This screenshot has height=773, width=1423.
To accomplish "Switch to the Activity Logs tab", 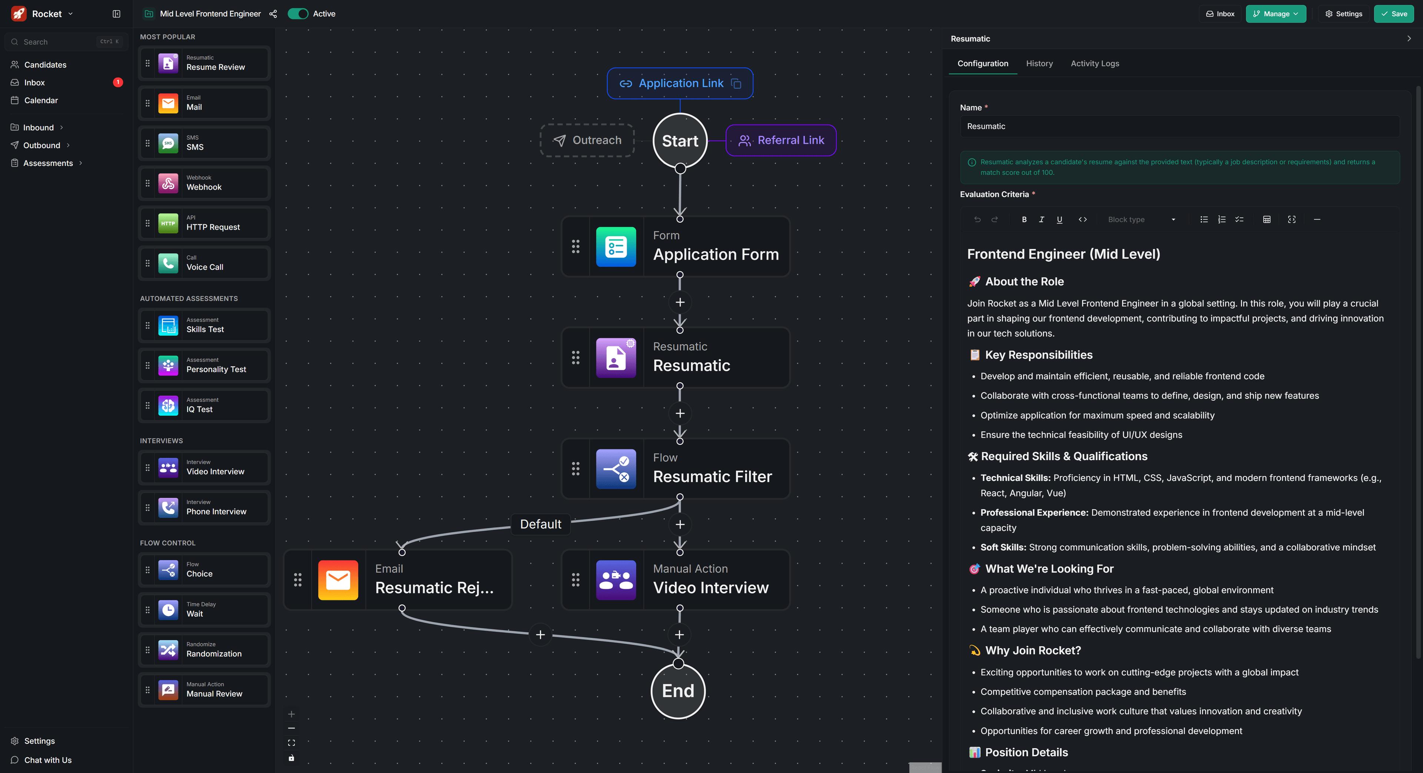I will tap(1095, 63).
